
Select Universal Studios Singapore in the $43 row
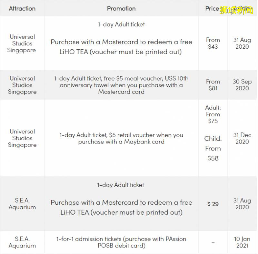pyautogui.click(x=22, y=44)
